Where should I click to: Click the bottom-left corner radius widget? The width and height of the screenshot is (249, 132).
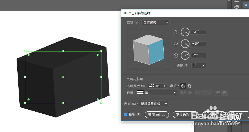pyautogui.click(x=29, y=99)
